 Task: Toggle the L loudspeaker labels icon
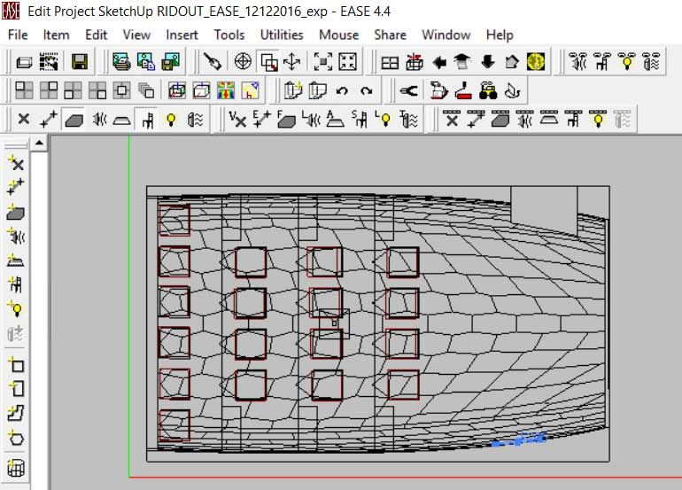pyautogui.click(x=311, y=120)
